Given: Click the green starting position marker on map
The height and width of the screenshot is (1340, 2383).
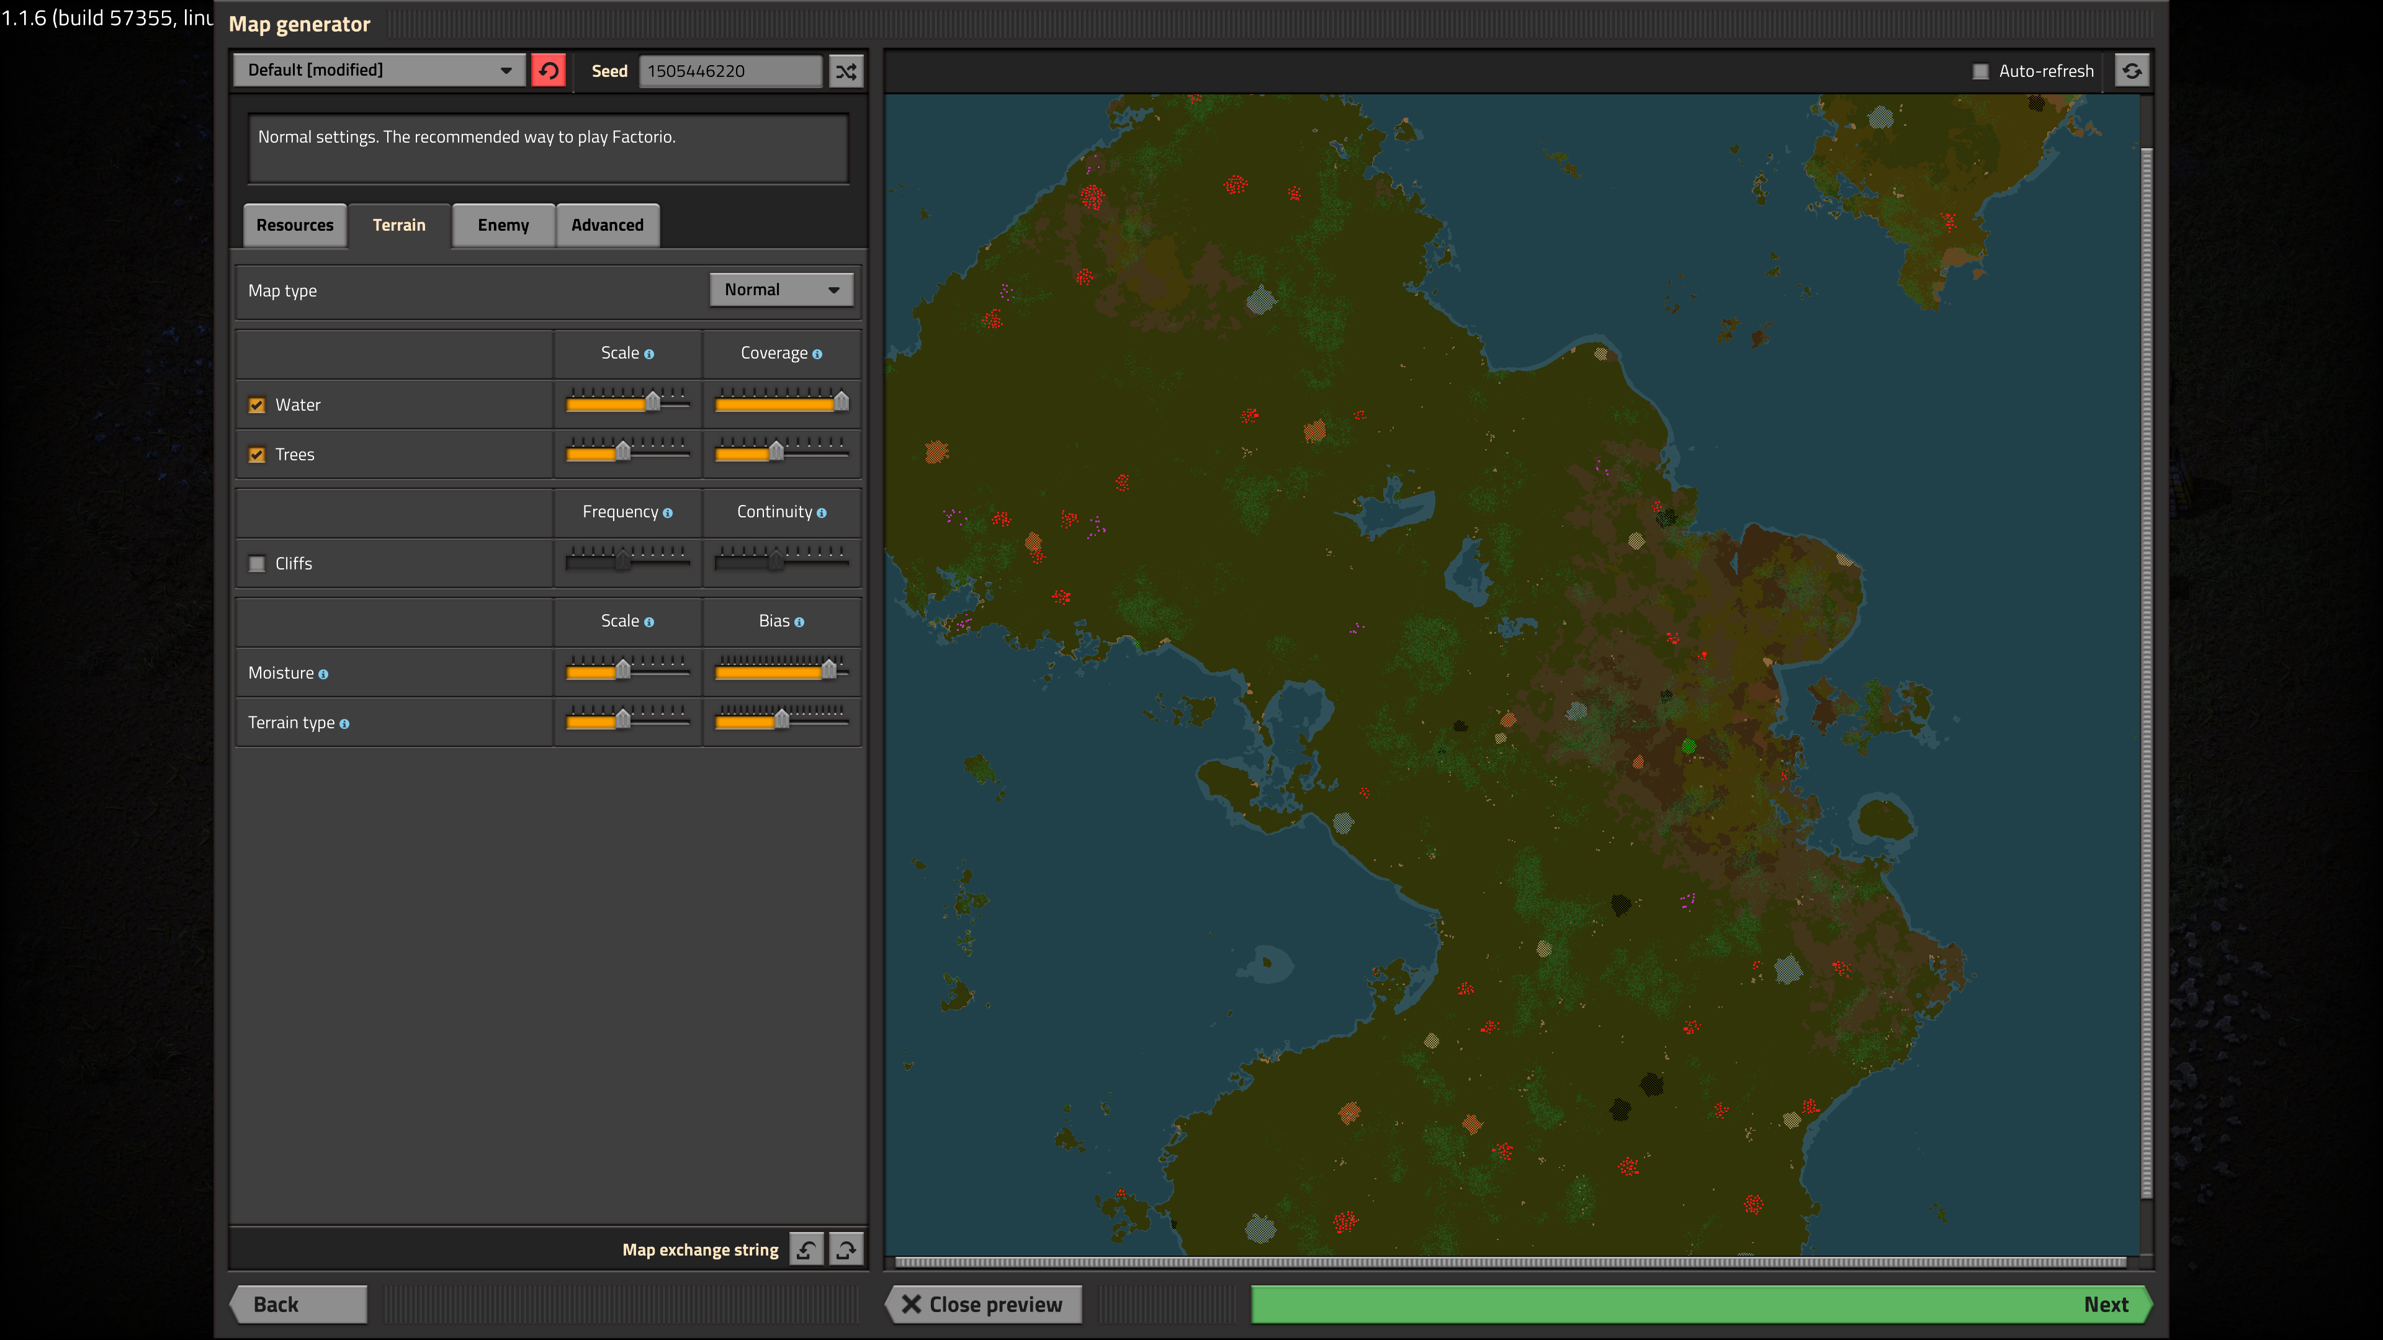Looking at the screenshot, I should [x=1688, y=746].
